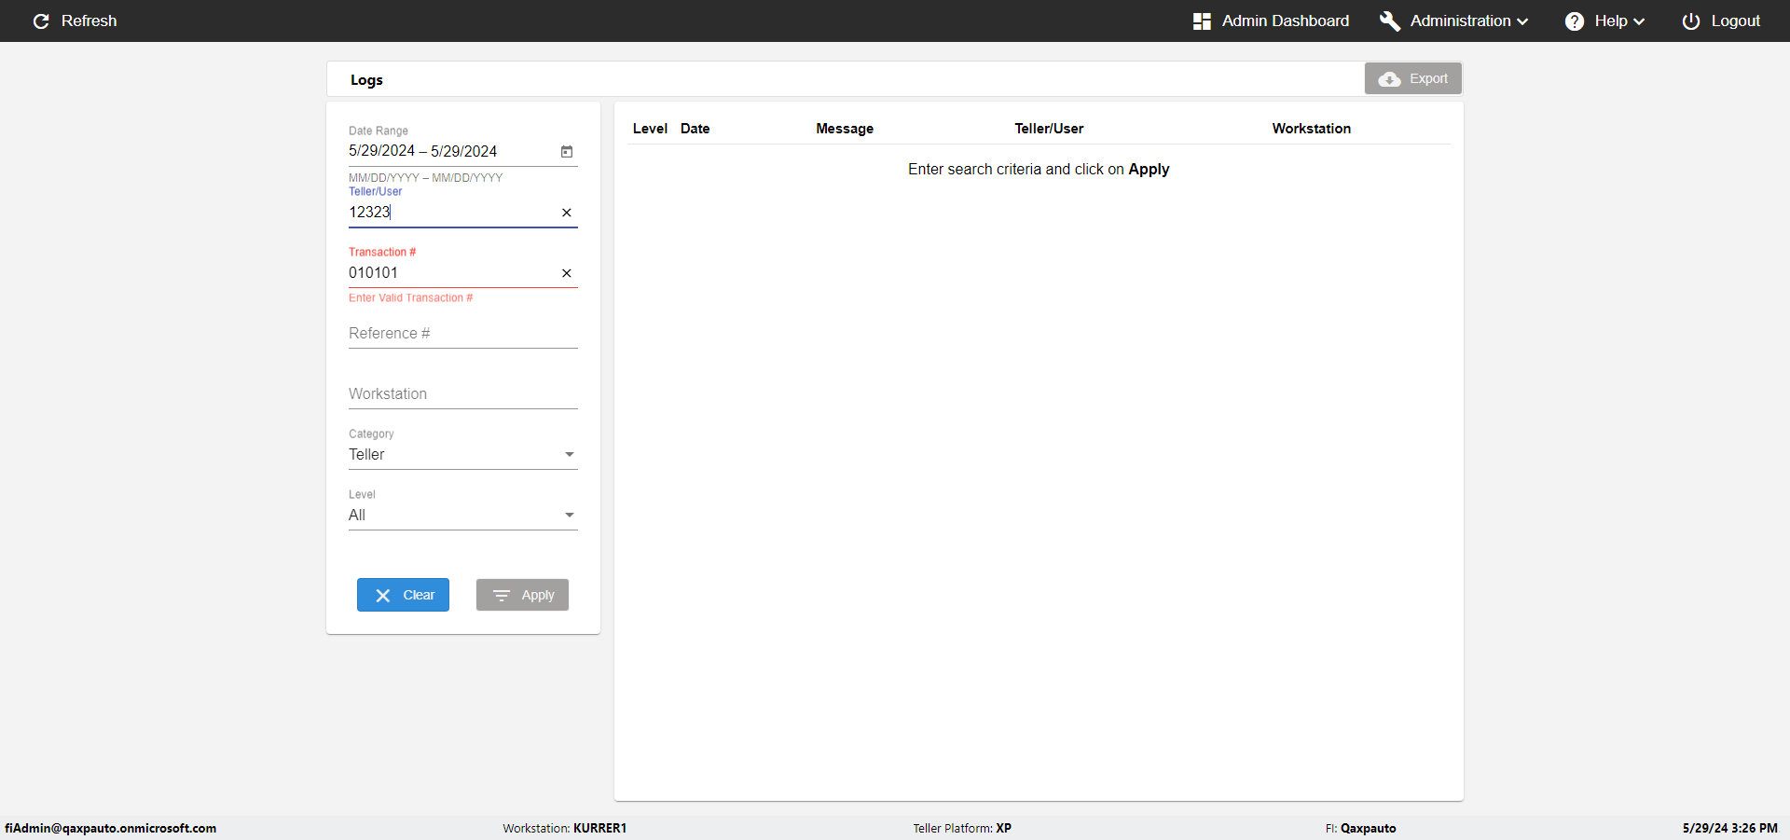
Task: Click the Level column header
Action: coord(650,129)
